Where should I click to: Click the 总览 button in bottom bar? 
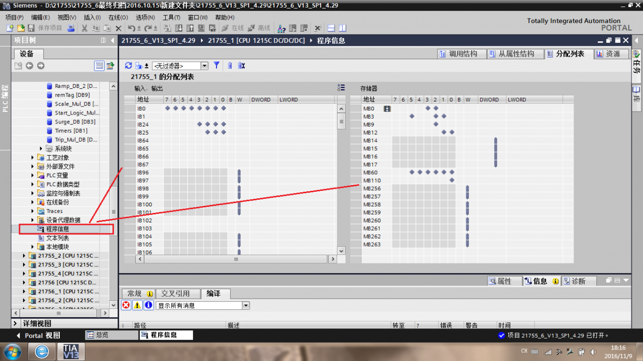[112, 335]
